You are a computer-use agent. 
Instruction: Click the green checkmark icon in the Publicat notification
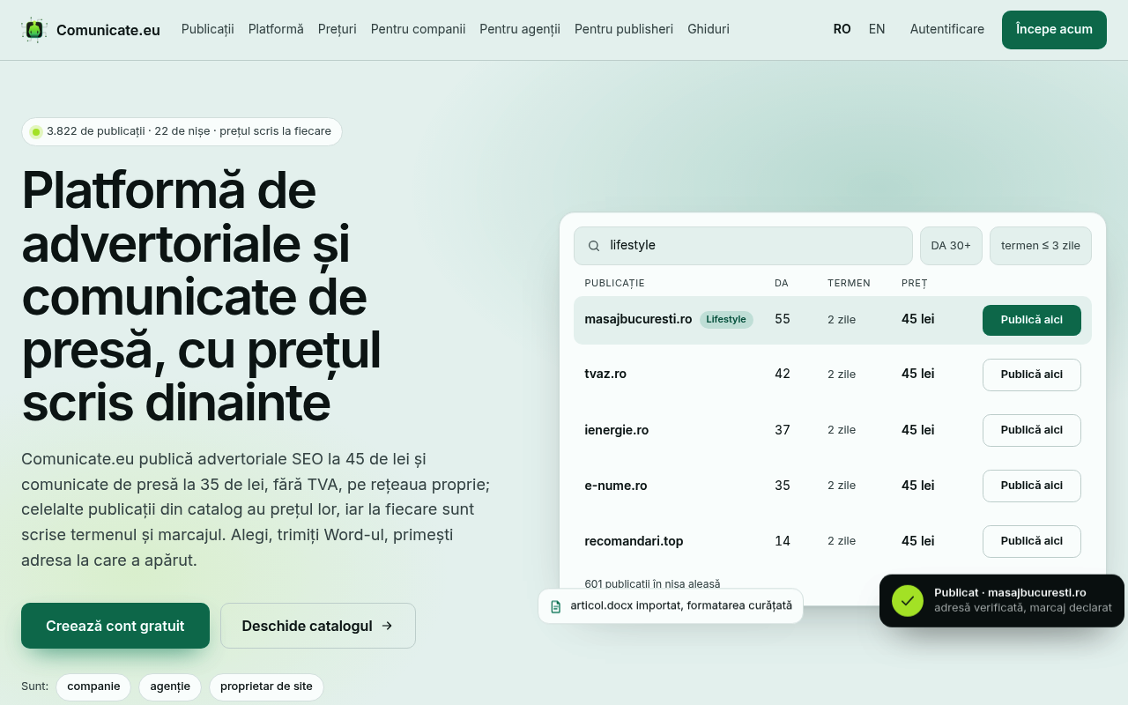(x=908, y=600)
